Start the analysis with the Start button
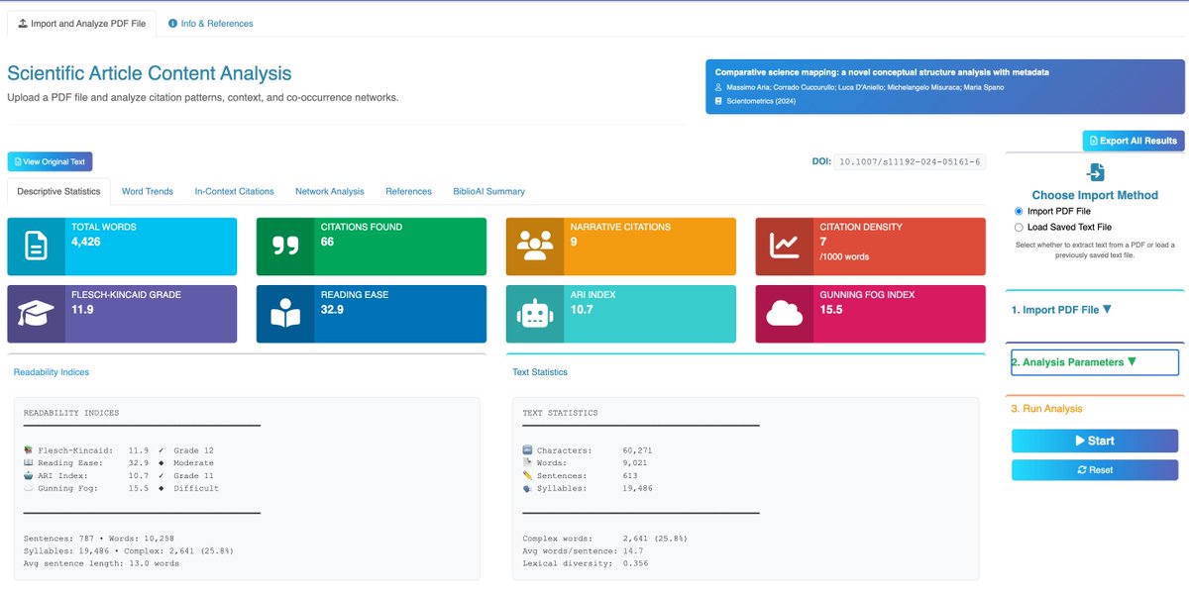Image resolution: width=1189 pixels, height=595 pixels. tap(1095, 441)
